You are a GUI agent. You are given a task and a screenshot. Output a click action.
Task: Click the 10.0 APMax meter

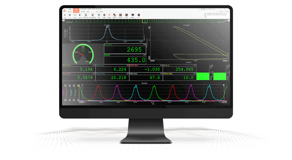(x=180, y=77)
